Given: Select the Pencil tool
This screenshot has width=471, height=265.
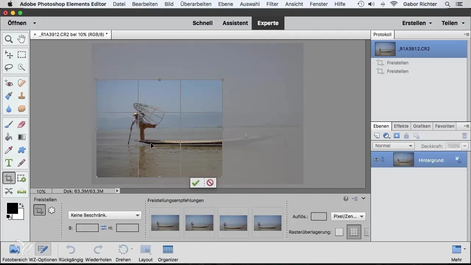Looking at the screenshot, I should tap(22, 162).
